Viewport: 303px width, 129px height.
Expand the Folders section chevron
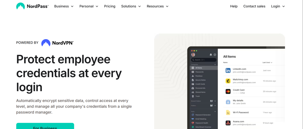pos(215,106)
